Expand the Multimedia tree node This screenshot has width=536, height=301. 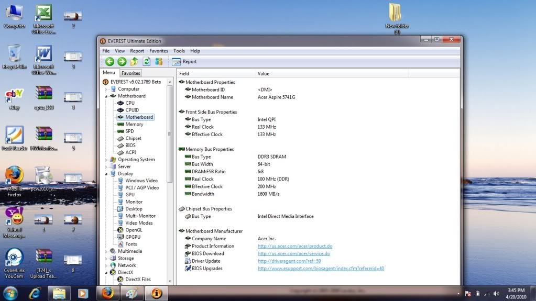click(x=106, y=251)
